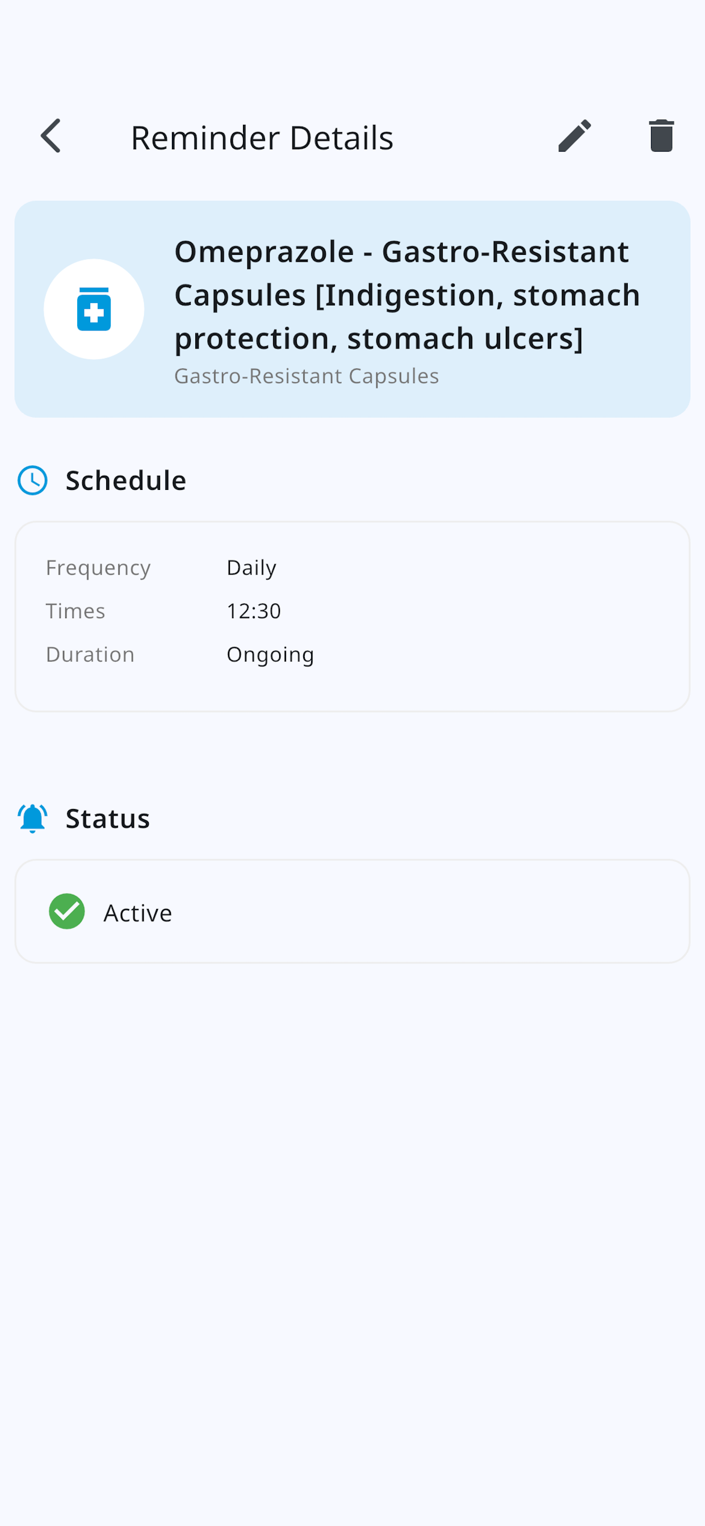Tap the green Active checkmark icon

coord(67,912)
